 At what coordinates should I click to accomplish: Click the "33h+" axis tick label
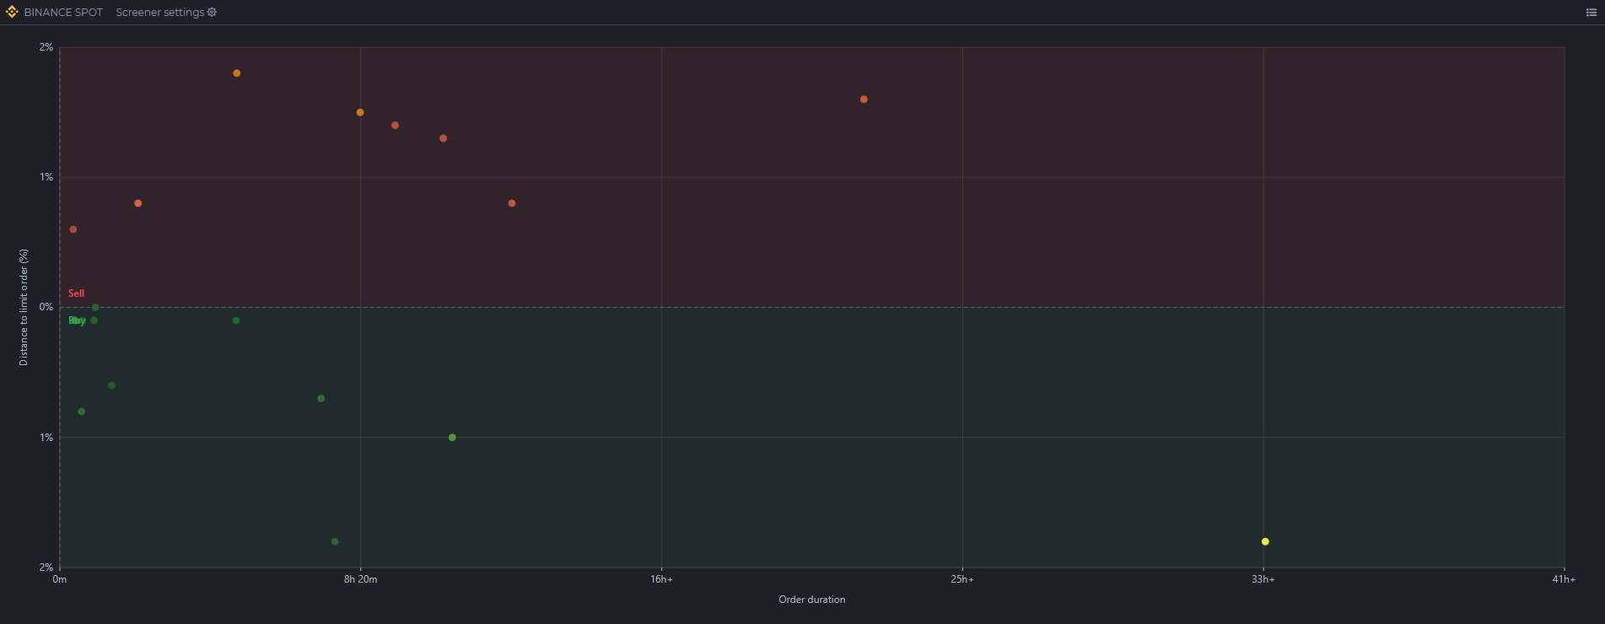click(x=1263, y=579)
